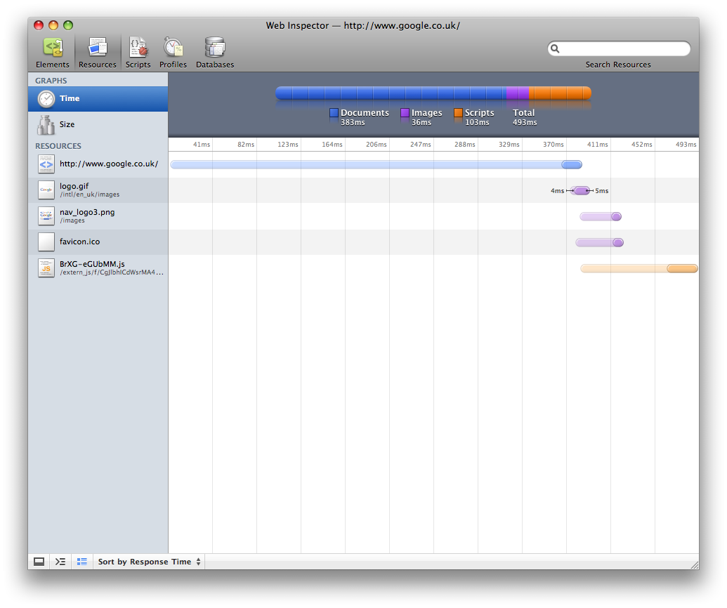
Task: Click the BrXG-eGUbMM.js script resource
Action: (x=91, y=267)
